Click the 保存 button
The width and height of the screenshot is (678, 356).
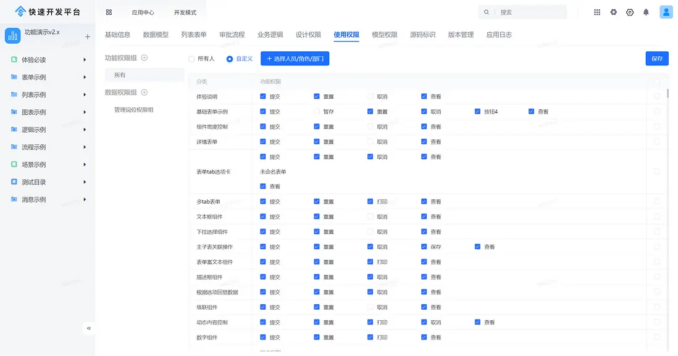click(657, 59)
